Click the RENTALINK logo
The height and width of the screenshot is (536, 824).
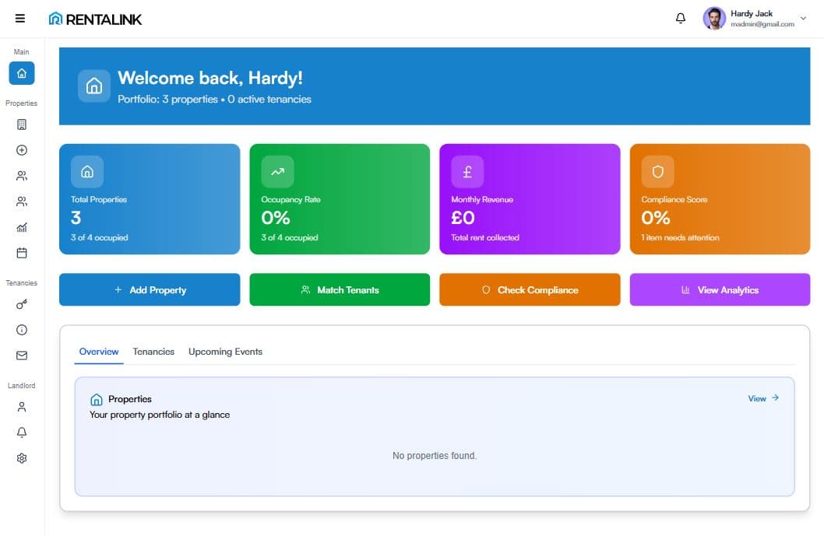click(x=95, y=19)
